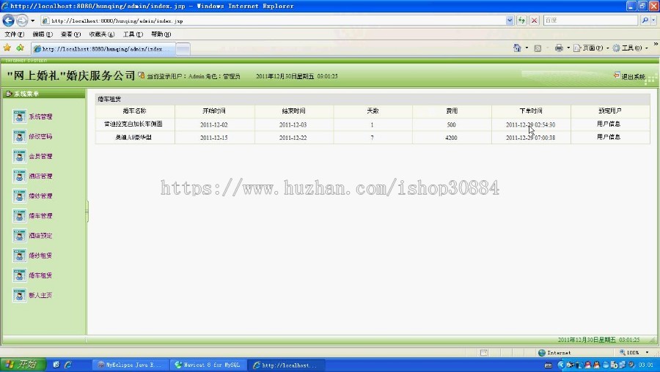The image size is (660, 372).
Task: Open the 帮助(H) menu
Action: coord(161,34)
